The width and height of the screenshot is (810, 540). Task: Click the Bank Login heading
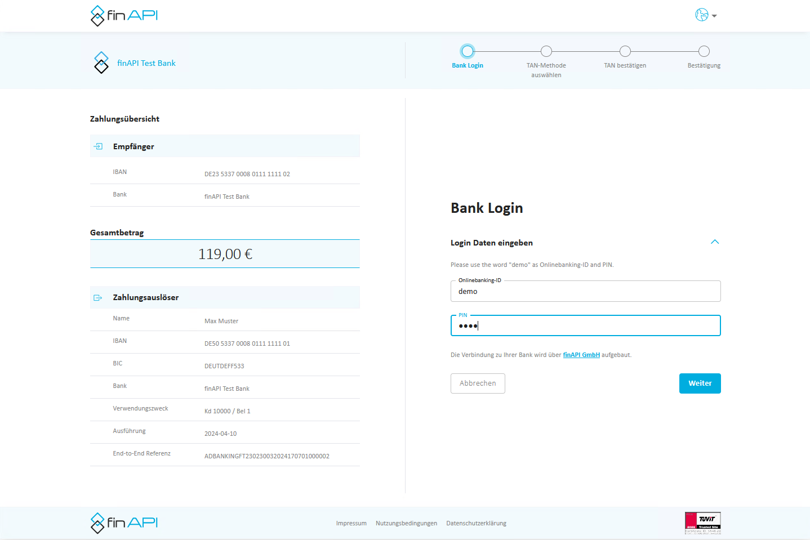[x=487, y=208]
